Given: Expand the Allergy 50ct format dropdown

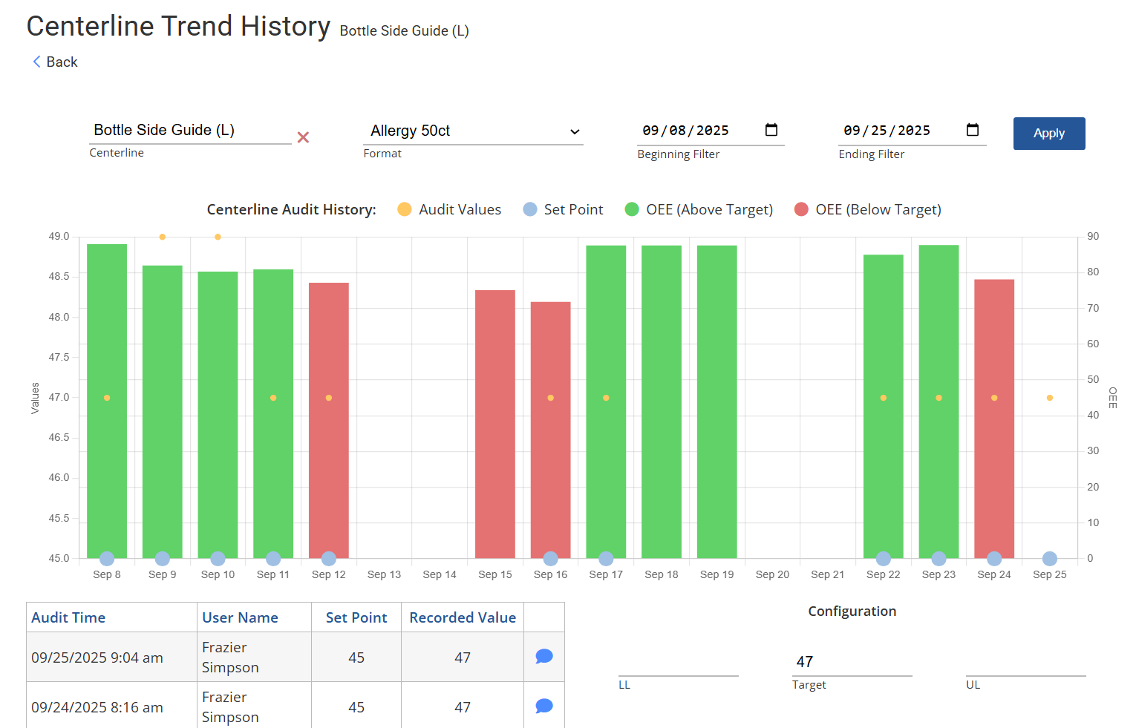Looking at the screenshot, I should [574, 132].
